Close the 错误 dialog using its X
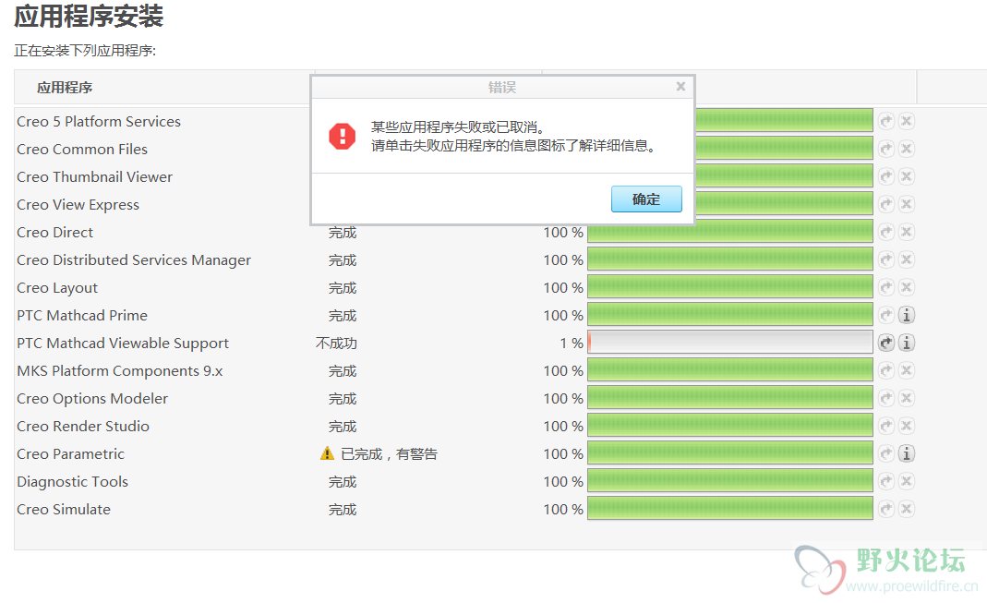The image size is (987, 603). pos(680,86)
